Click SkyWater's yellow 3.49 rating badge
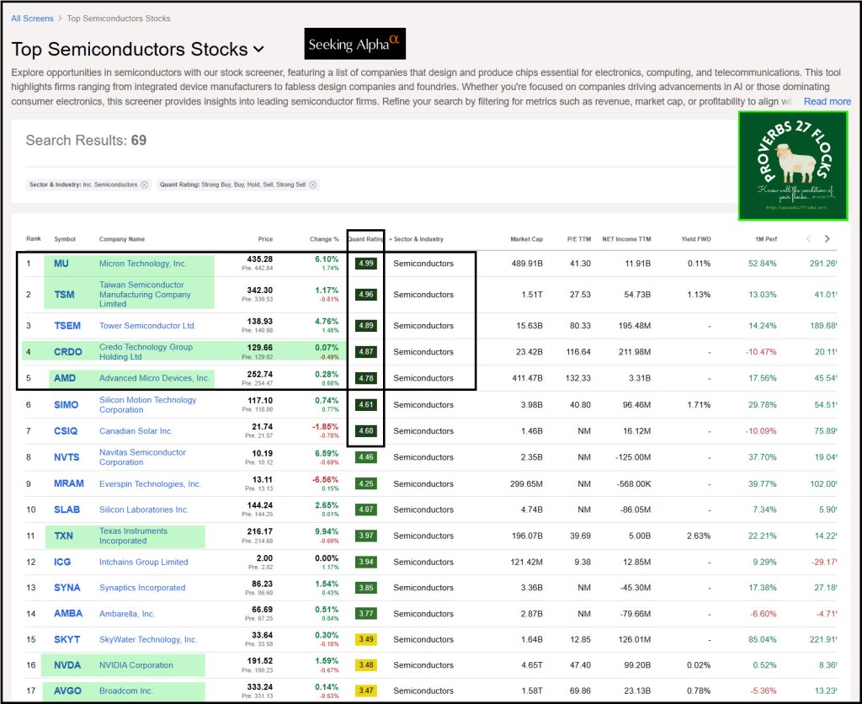The width and height of the screenshot is (862, 704). (x=365, y=640)
